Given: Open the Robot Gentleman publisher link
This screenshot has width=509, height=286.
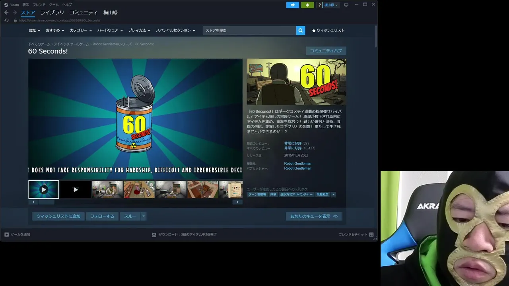Looking at the screenshot, I should point(298,168).
